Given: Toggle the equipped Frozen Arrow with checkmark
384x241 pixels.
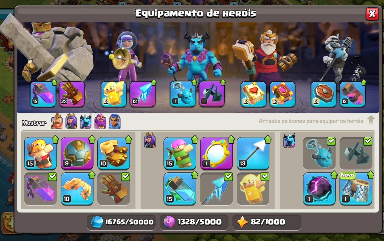Looking at the screenshot, I should 216,189.
